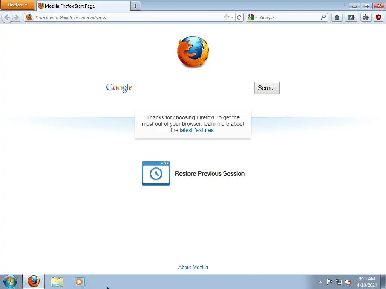Click the Search button
This screenshot has height=289, width=386.
pos(267,88)
